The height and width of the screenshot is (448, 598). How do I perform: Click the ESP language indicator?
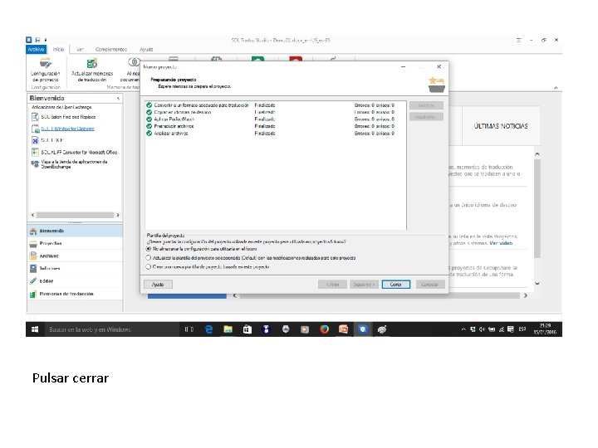click(x=522, y=329)
